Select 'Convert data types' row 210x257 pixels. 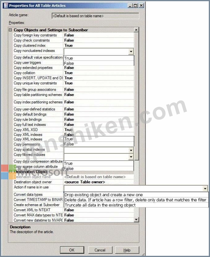pyautogui.click(x=38, y=194)
